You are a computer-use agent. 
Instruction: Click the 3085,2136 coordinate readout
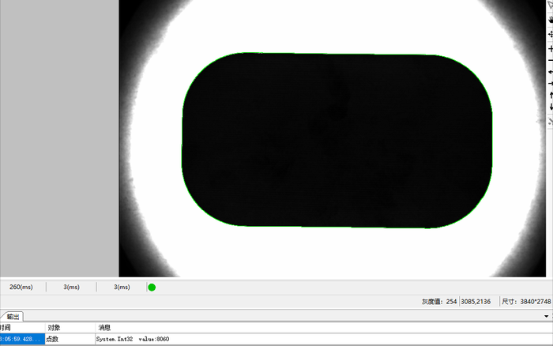coord(476,302)
